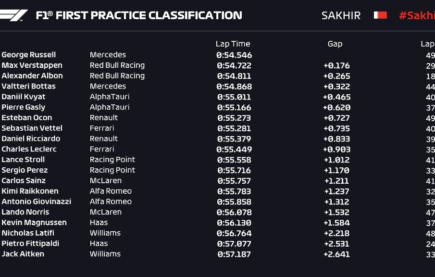Screen dimensions: 435x277
Task: Click Max Verstappen's driver name
Action: pos(32,65)
